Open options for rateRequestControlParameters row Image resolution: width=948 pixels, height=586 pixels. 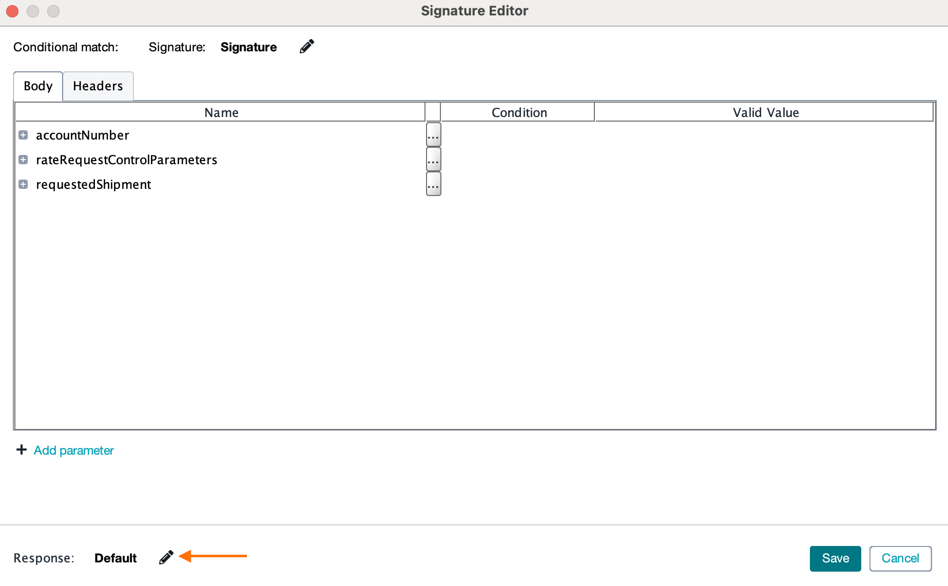coord(433,159)
